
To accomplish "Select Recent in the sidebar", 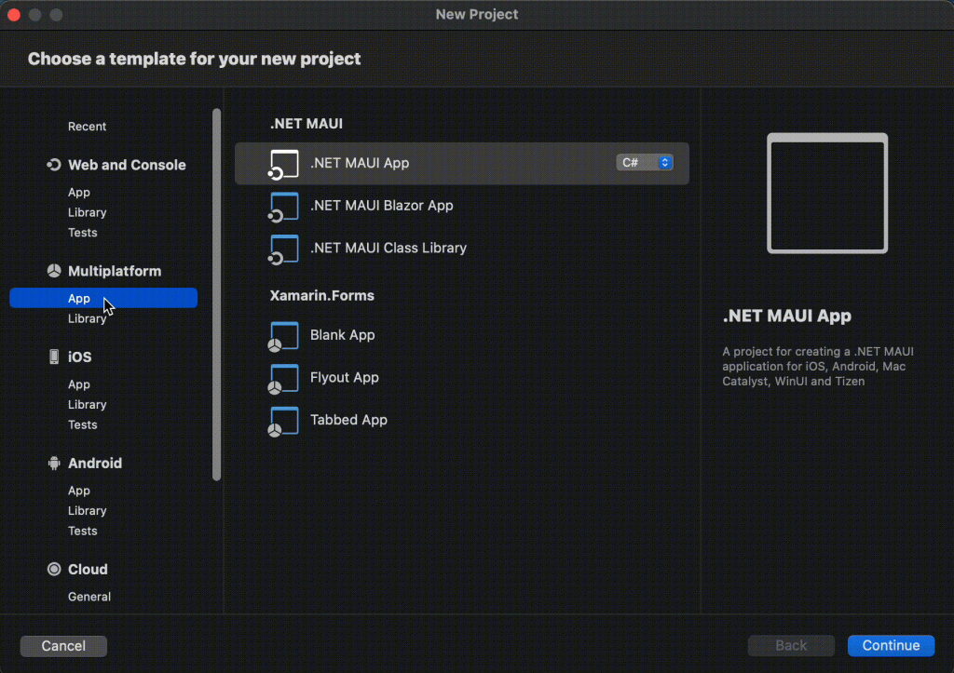I will 87,127.
